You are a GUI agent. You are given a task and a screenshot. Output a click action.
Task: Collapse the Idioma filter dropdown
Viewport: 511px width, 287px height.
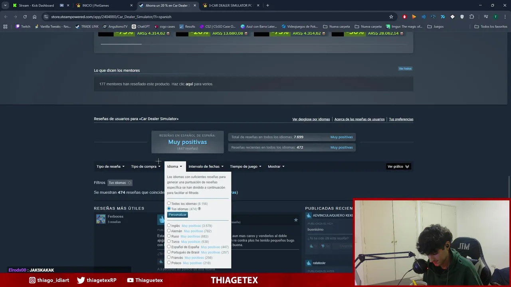[174, 167]
